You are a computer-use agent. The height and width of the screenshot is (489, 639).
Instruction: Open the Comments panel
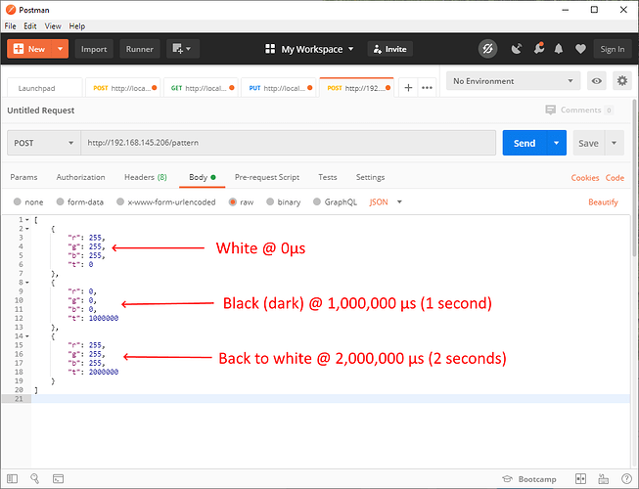[579, 110]
